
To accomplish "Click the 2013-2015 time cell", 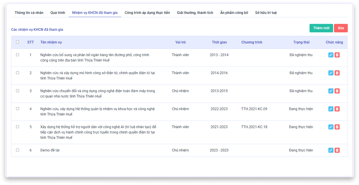I will [219, 91].
